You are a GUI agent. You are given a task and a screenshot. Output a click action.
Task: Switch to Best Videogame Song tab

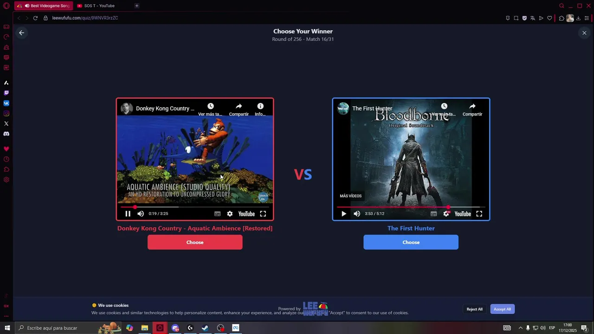click(x=44, y=6)
